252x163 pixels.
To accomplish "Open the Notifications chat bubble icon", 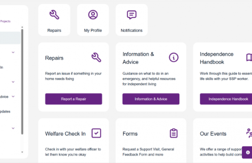I will 132,15.
